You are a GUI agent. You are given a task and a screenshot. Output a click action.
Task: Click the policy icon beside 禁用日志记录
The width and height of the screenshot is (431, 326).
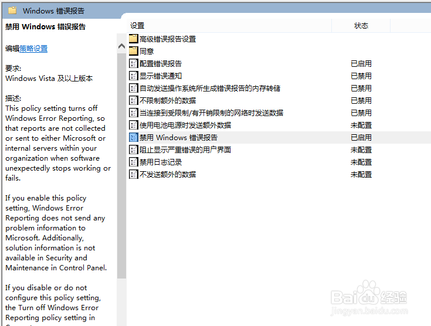point(133,162)
